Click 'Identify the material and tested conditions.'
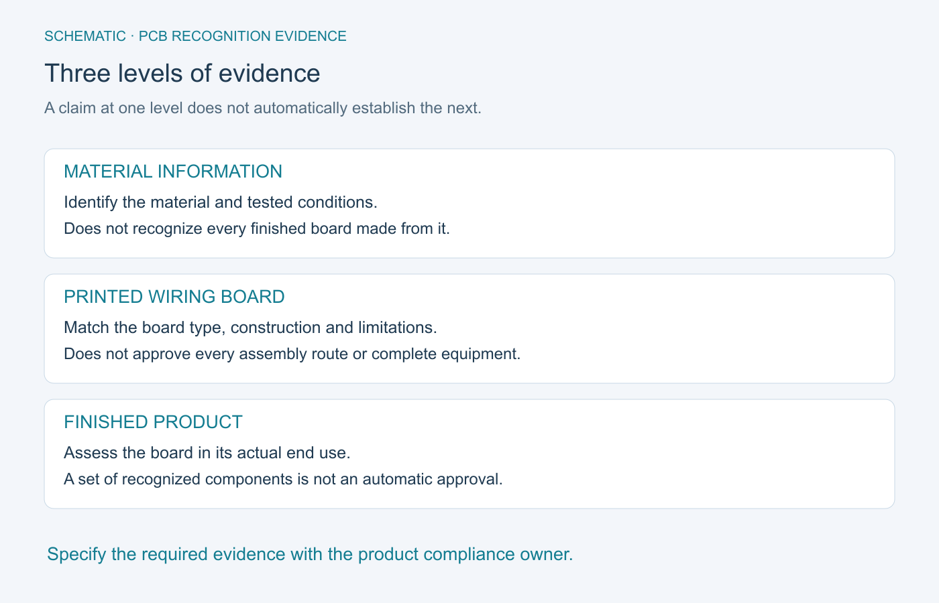 (221, 202)
